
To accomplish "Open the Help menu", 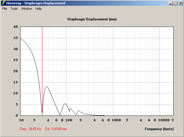I will click(39, 9).
